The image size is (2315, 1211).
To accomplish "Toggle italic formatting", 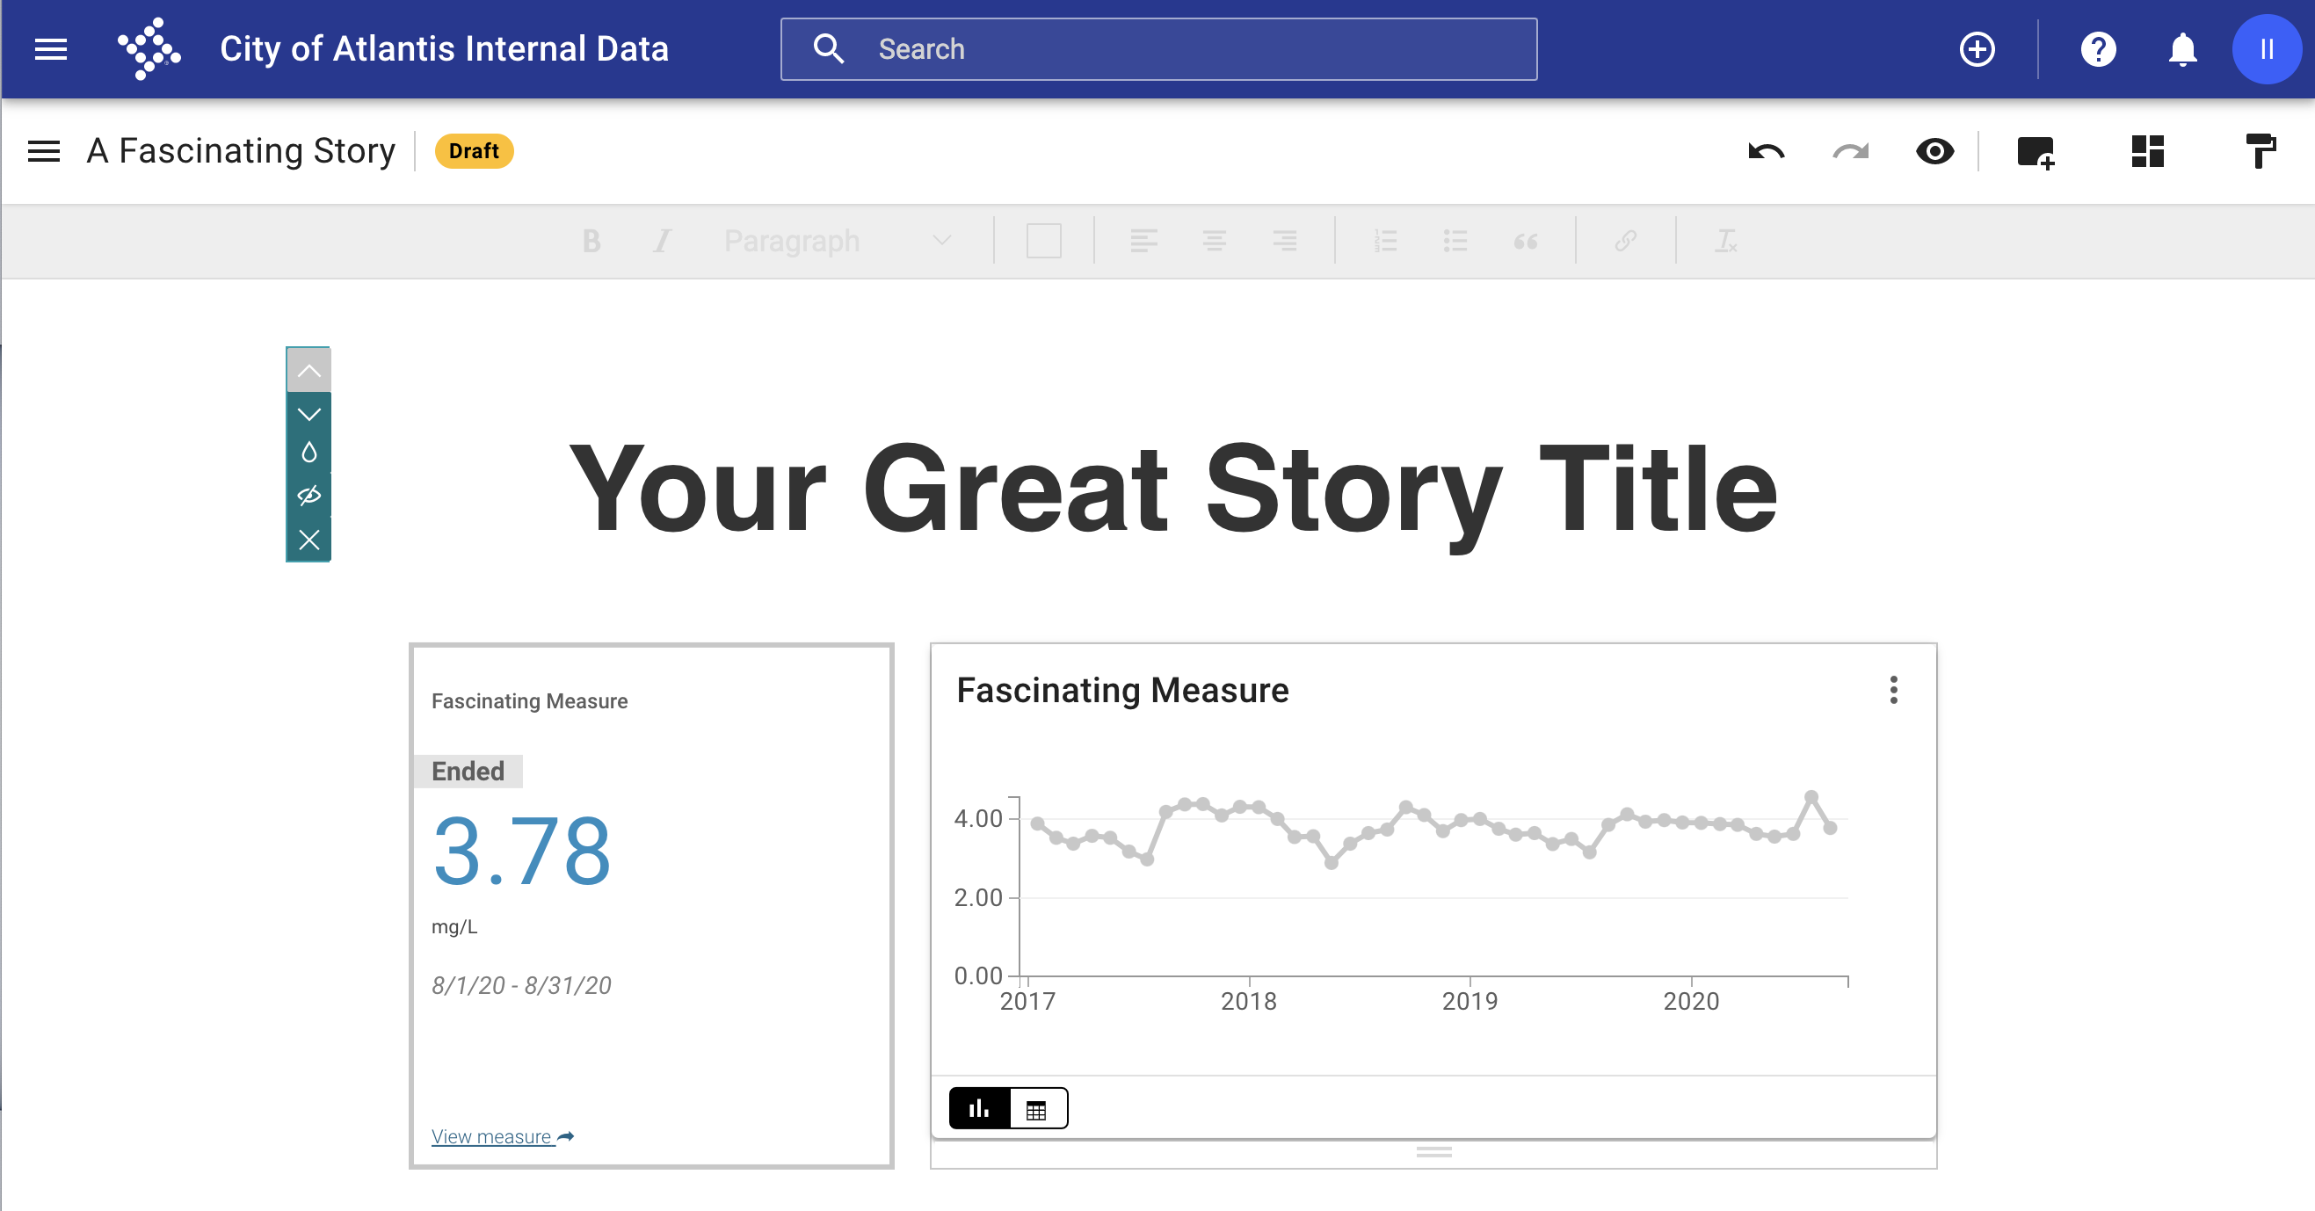I will (663, 241).
